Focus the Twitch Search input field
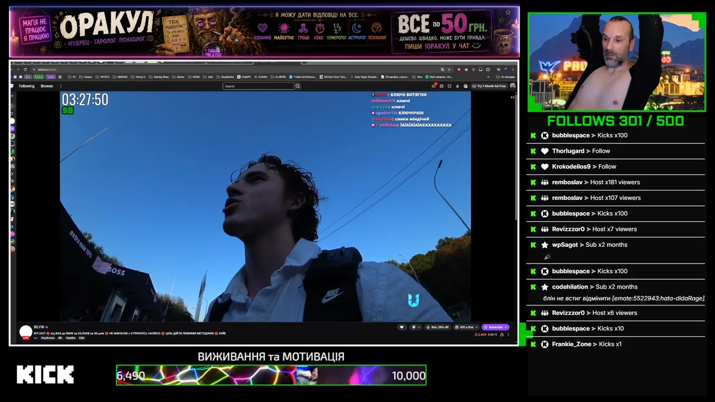 259,86
